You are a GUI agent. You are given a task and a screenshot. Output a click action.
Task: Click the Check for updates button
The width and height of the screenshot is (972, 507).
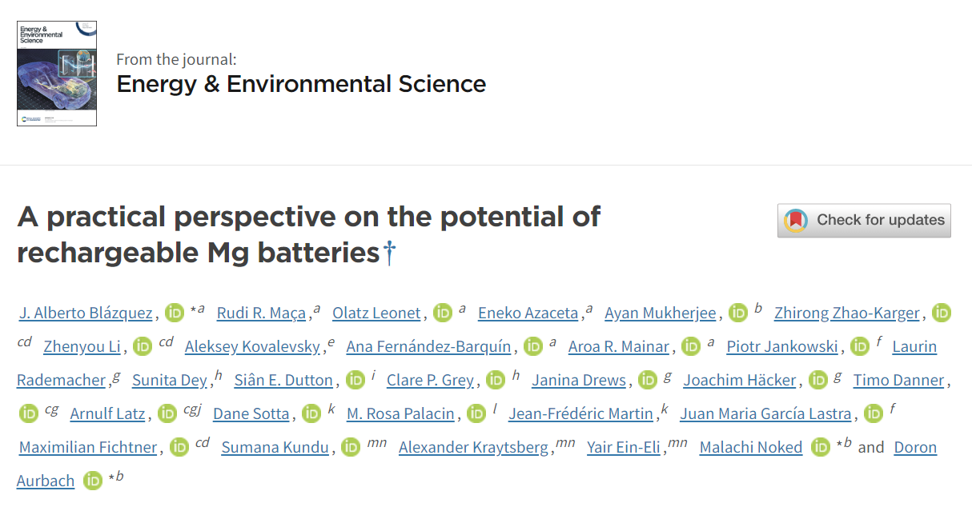tap(864, 220)
